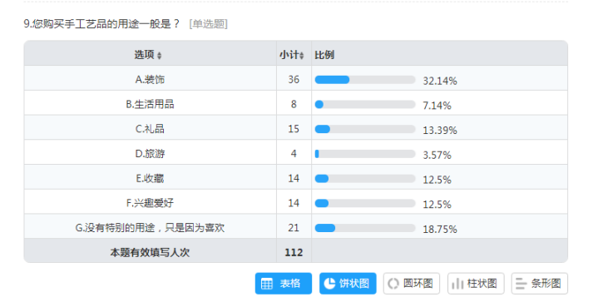This screenshot has width=593, height=307.
Task: Switch to the 饼状图 view
Action: 348,284
